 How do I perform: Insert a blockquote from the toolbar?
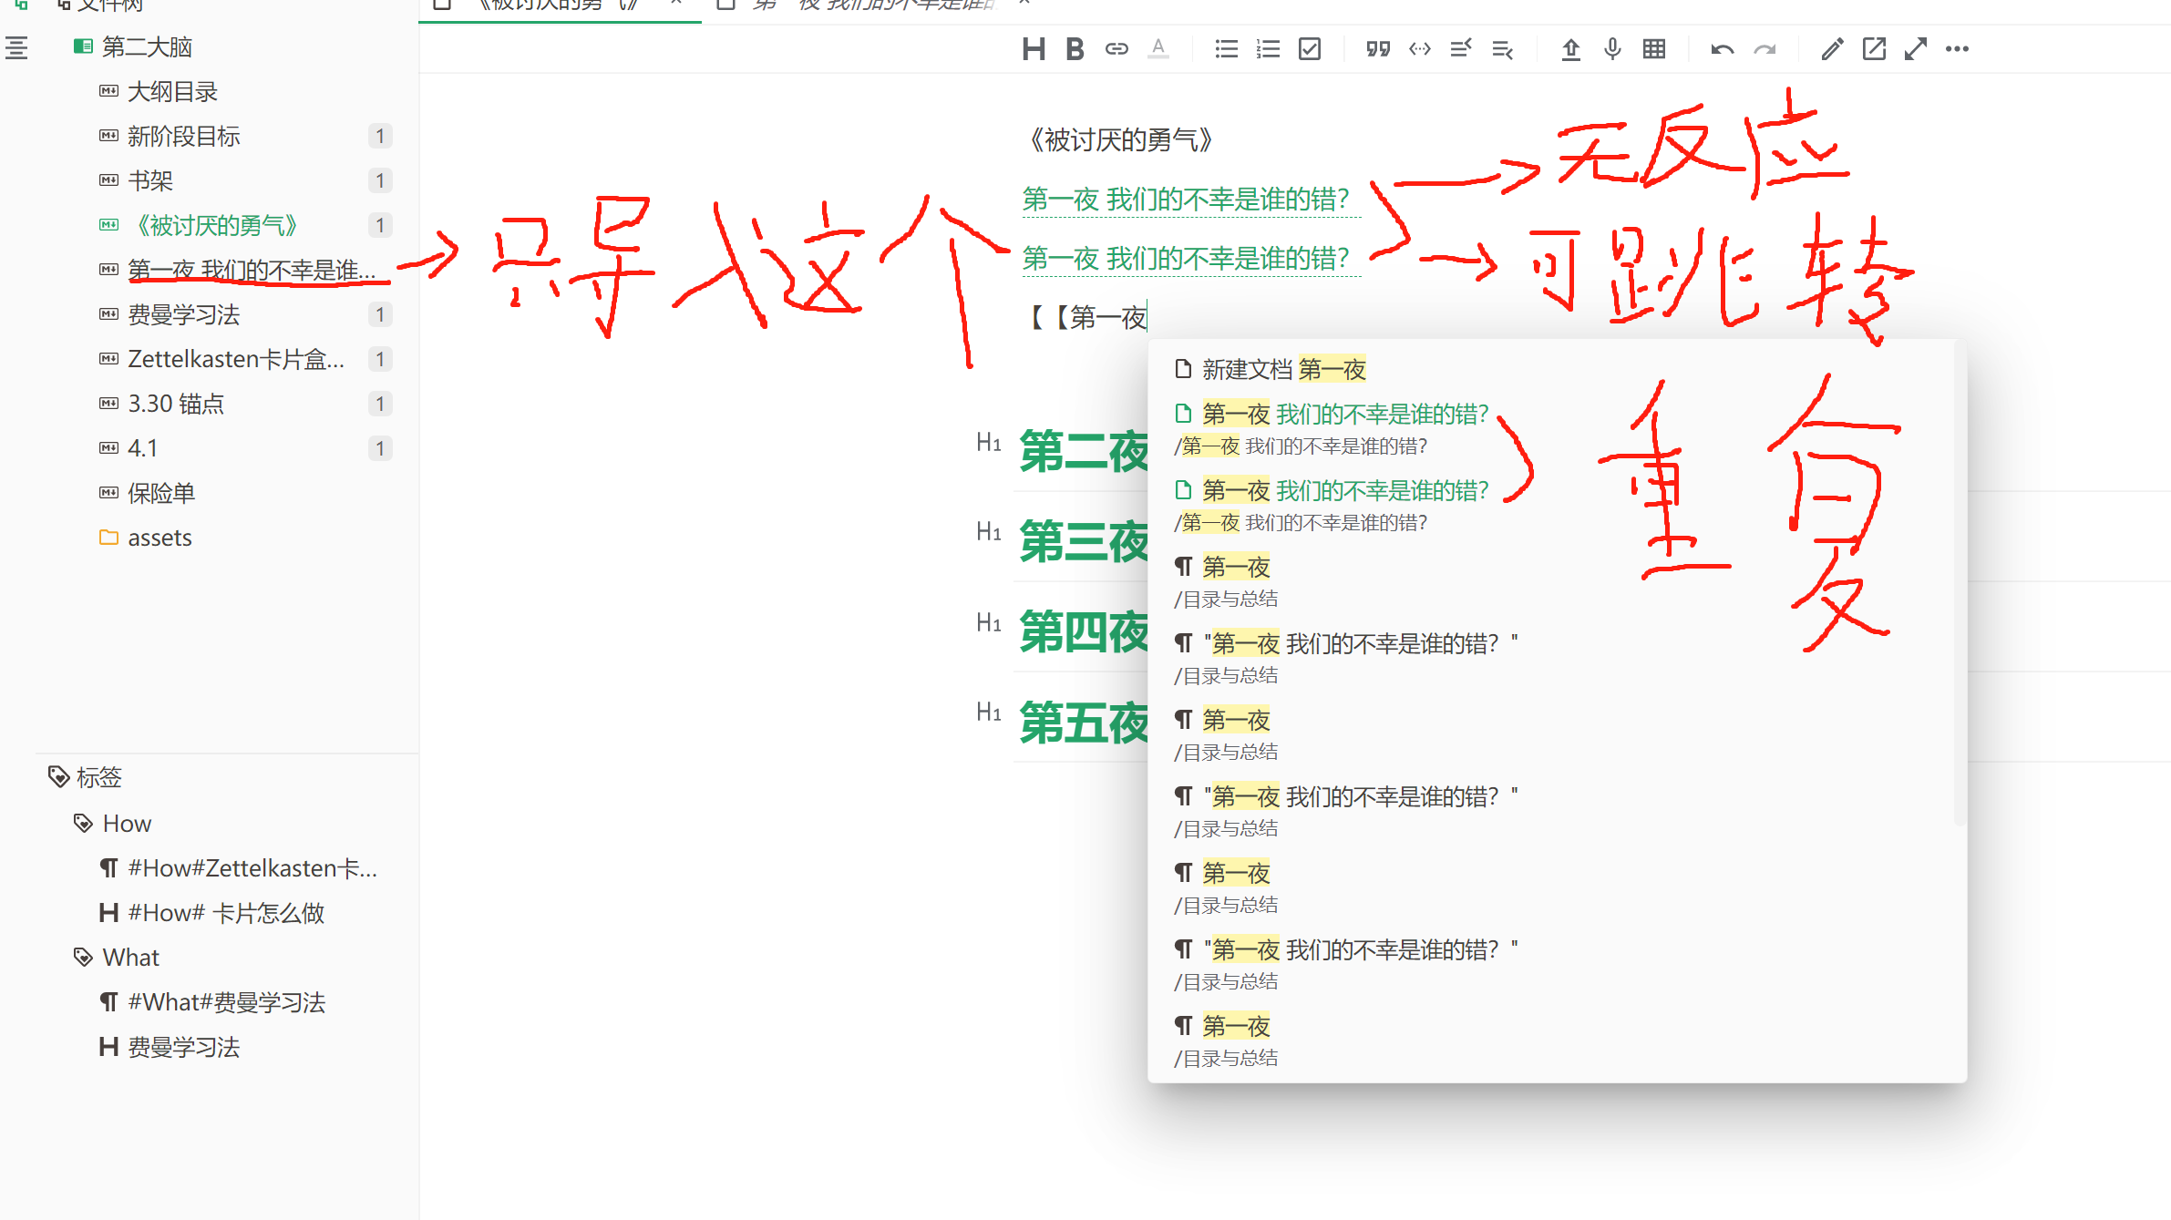(1377, 49)
